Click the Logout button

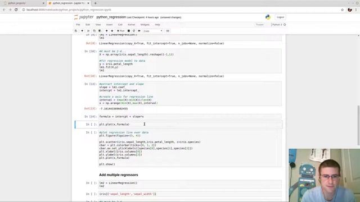(x=280, y=17)
